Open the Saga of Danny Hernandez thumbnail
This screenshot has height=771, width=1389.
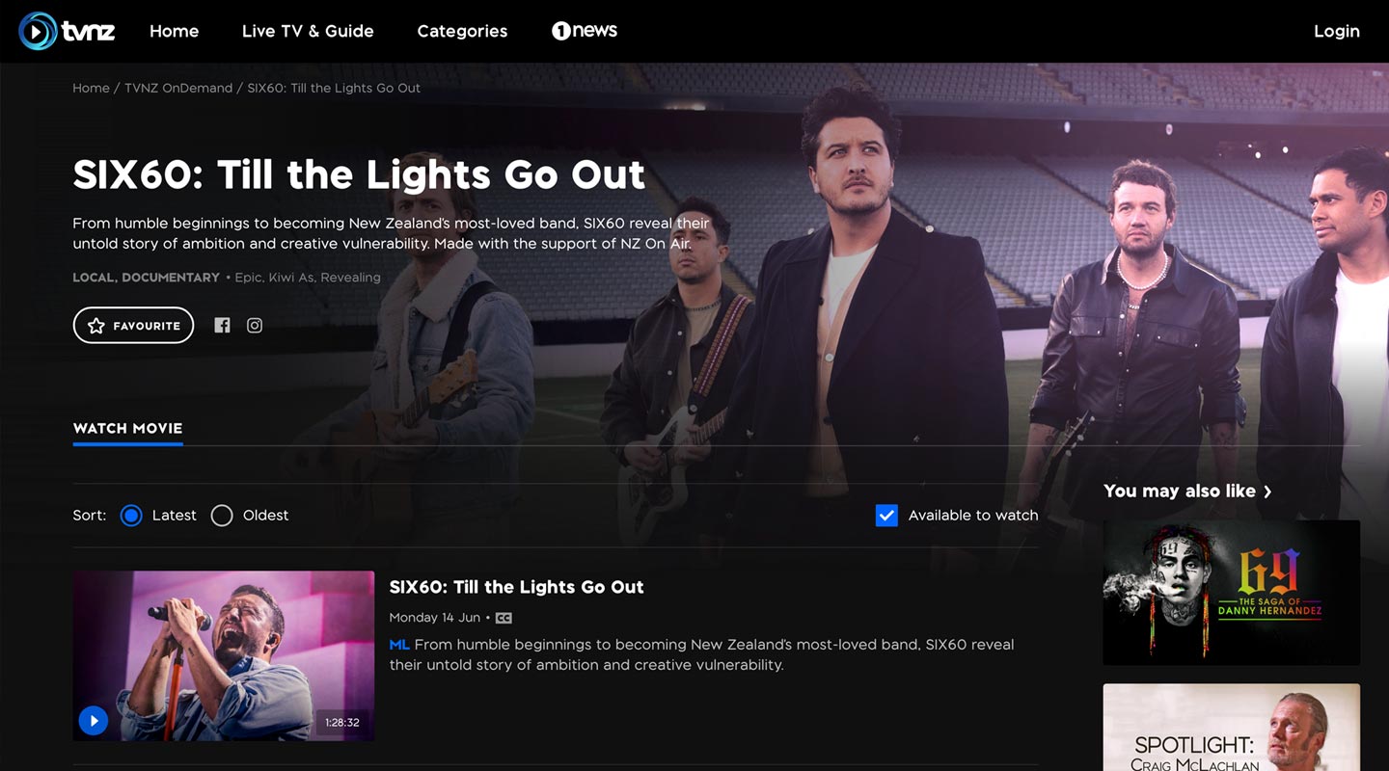tap(1231, 592)
